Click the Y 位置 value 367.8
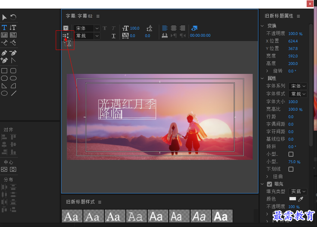 click(293, 49)
